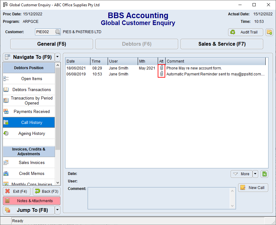
Task: Click the Exit (F4) button
Action: 16,191
